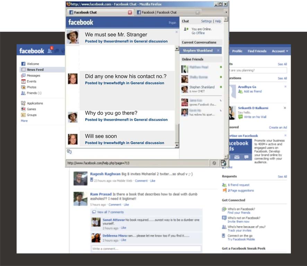
Task: Click the Create an Ad link
Action: point(278,127)
